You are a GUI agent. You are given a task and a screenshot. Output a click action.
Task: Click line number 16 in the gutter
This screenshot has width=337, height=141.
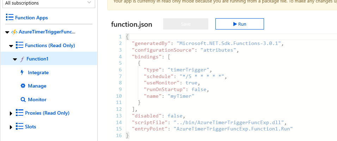[x=119, y=135]
